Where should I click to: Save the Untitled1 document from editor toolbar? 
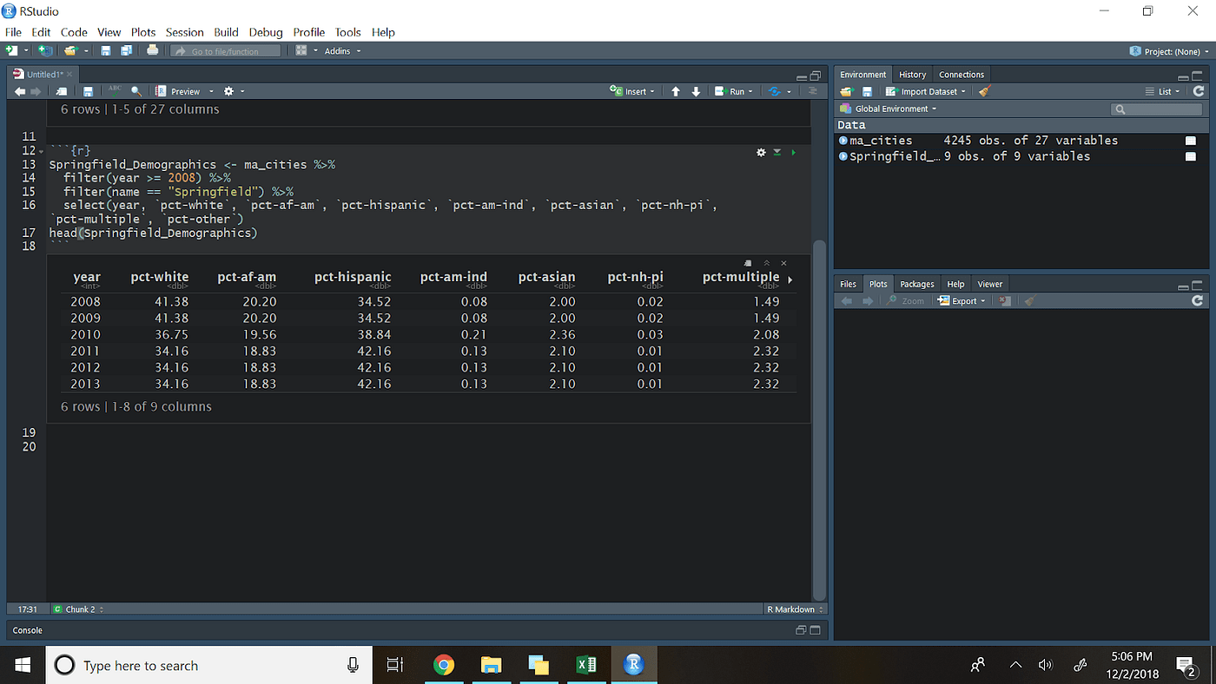pos(88,91)
